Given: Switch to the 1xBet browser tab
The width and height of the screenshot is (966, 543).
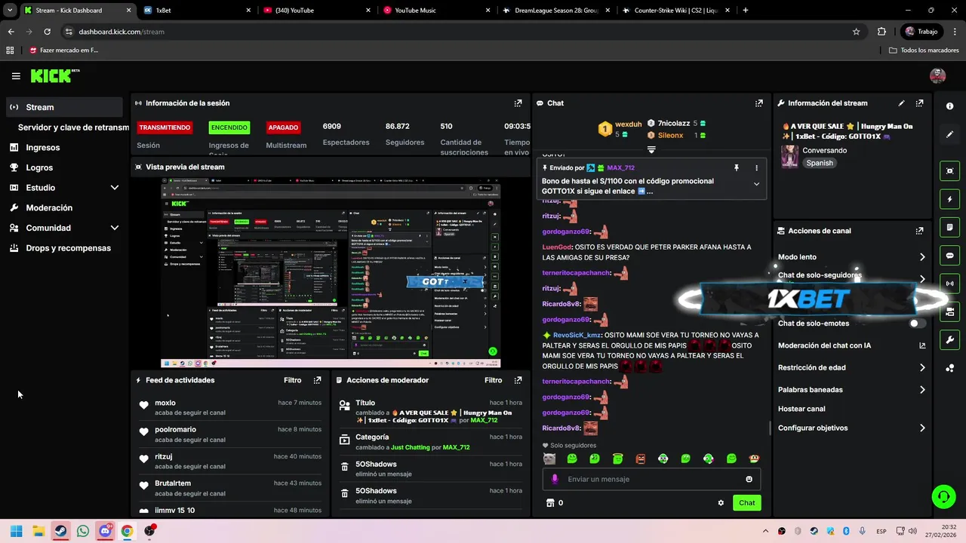Looking at the screenshot, I should tap(196, 11).
